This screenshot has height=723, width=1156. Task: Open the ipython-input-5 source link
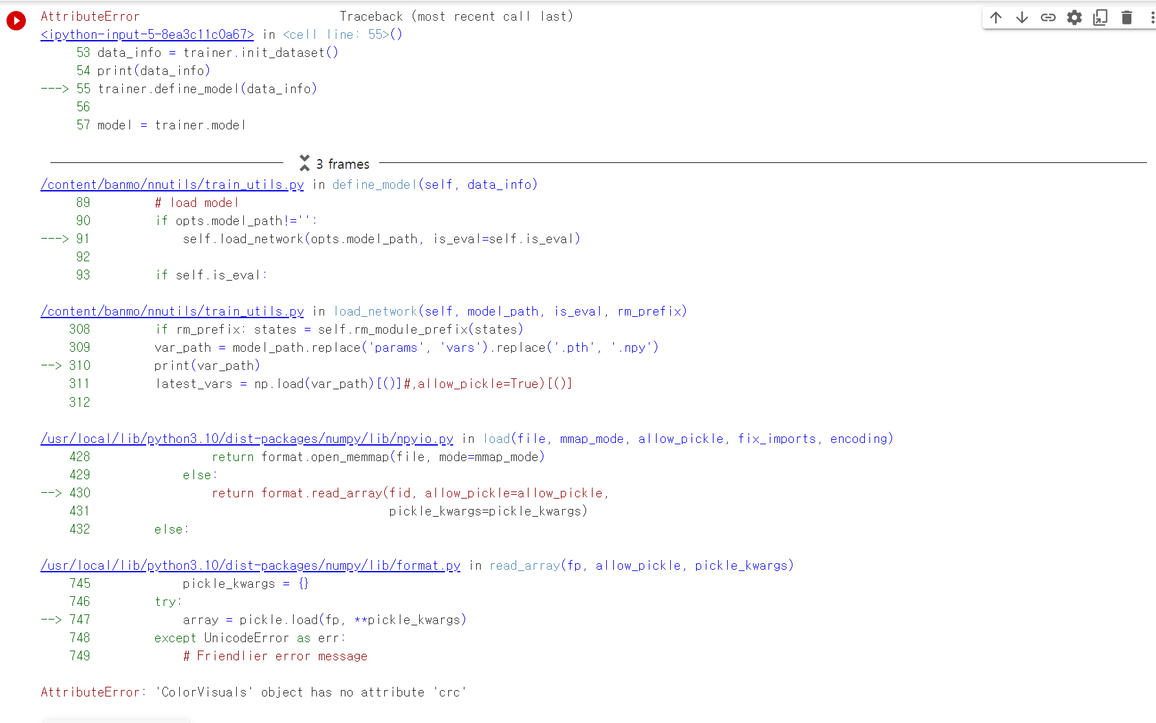click(147, 34)
